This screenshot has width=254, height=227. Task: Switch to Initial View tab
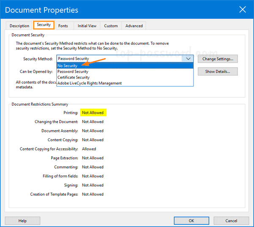pyautogui.click(x=87, y=26)
